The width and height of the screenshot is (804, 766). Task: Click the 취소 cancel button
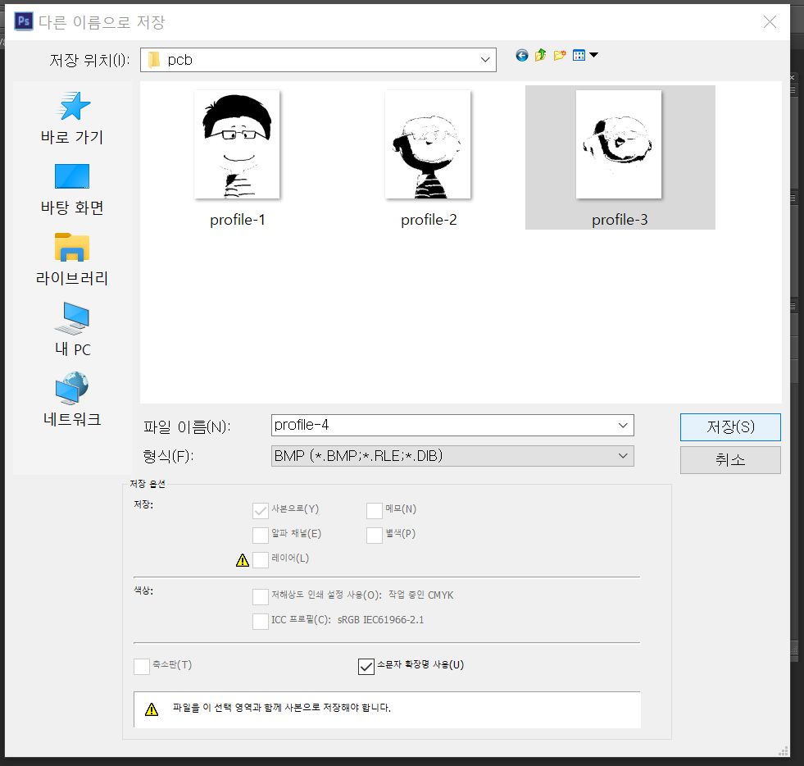(730, 460)
